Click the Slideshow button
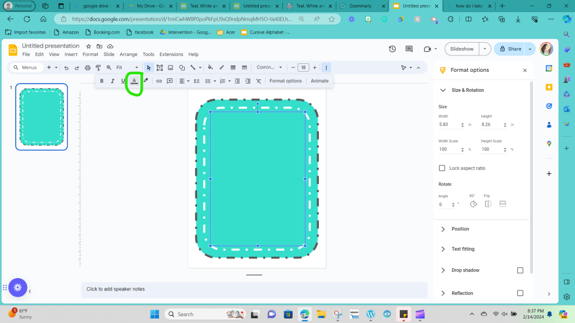575x323 pixels. coord(462,49)
